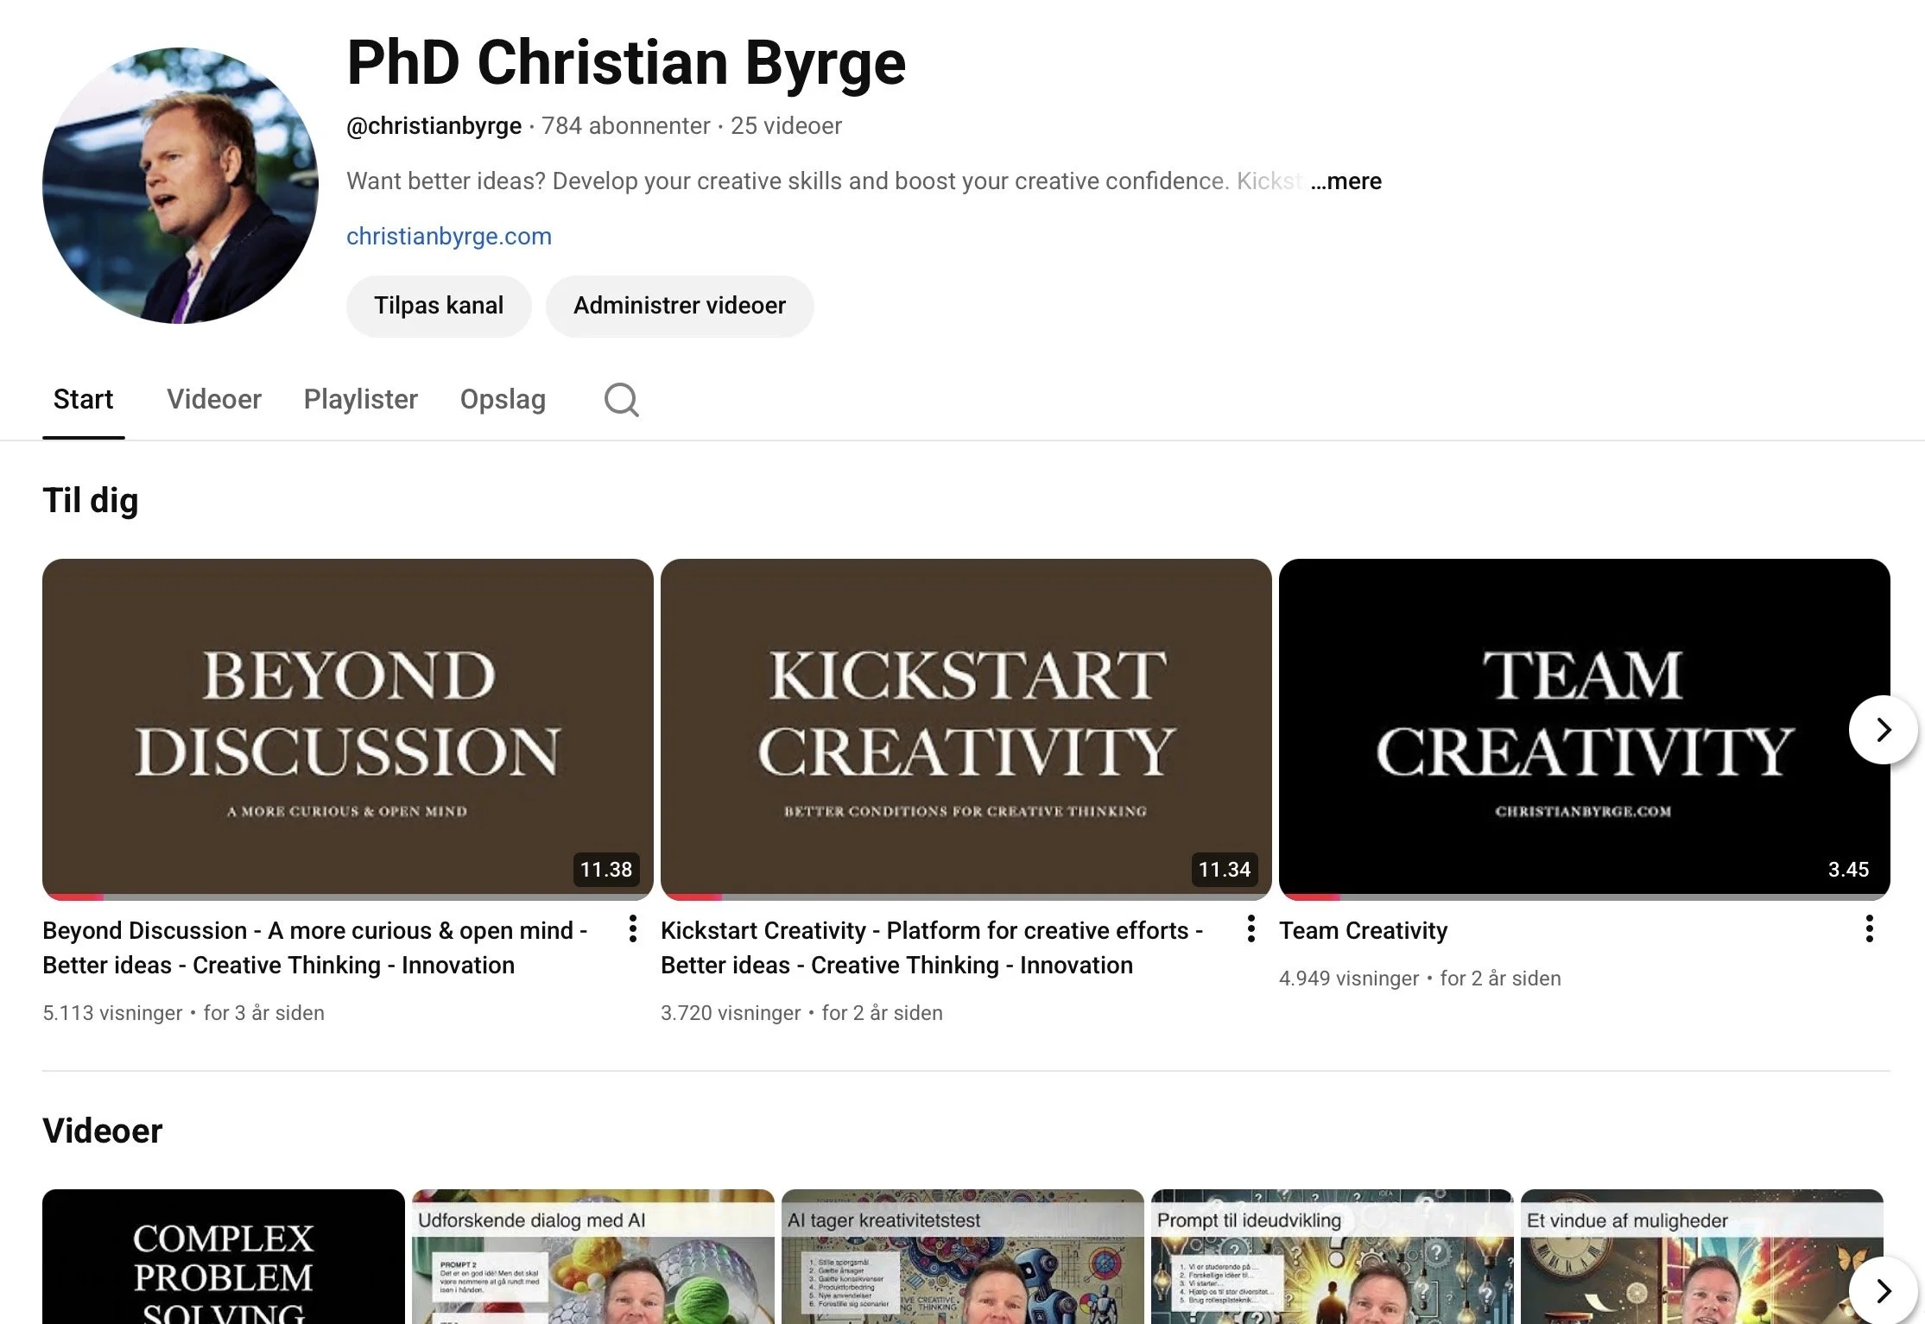Open Beyond Discussion video title link
Screen dimensions: 1925x1324
pos(314,947)
